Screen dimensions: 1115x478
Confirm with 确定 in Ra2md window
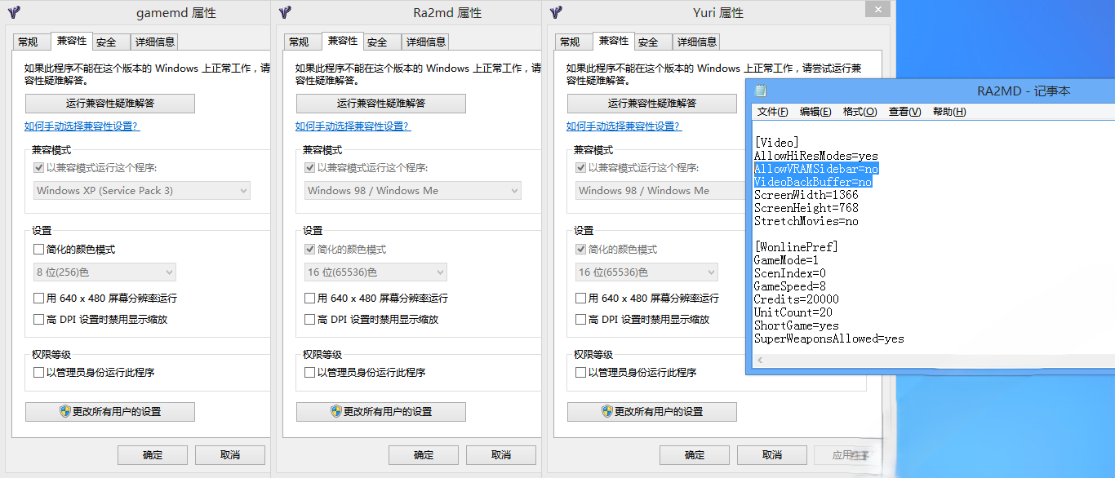point(424,455)
